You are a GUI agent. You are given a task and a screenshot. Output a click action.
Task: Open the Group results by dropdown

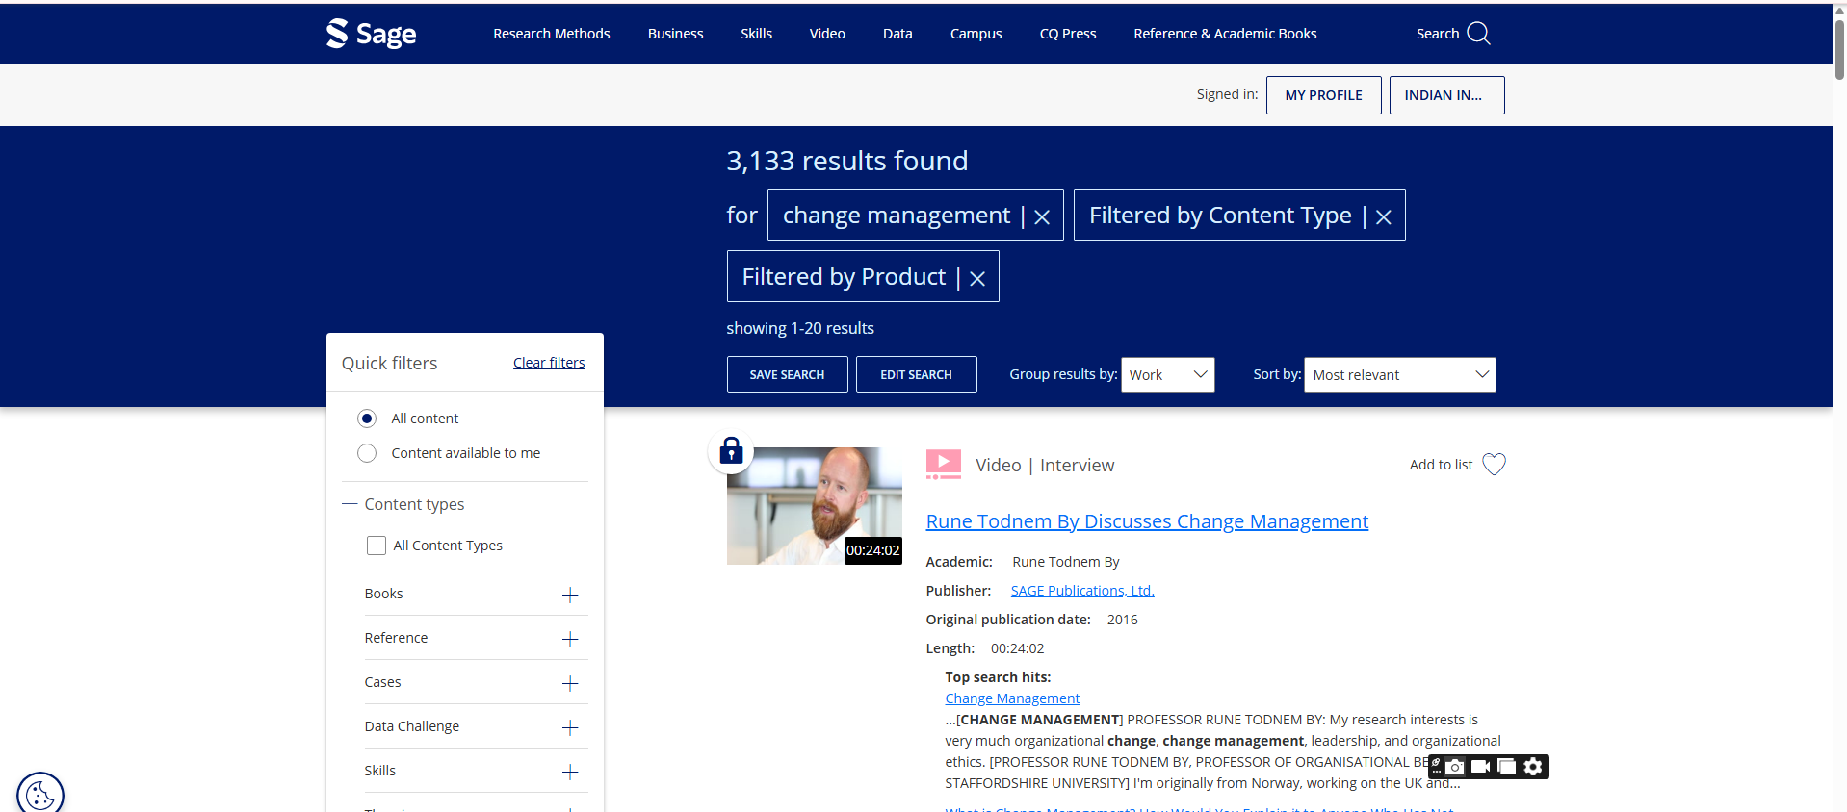[1167, 375]
